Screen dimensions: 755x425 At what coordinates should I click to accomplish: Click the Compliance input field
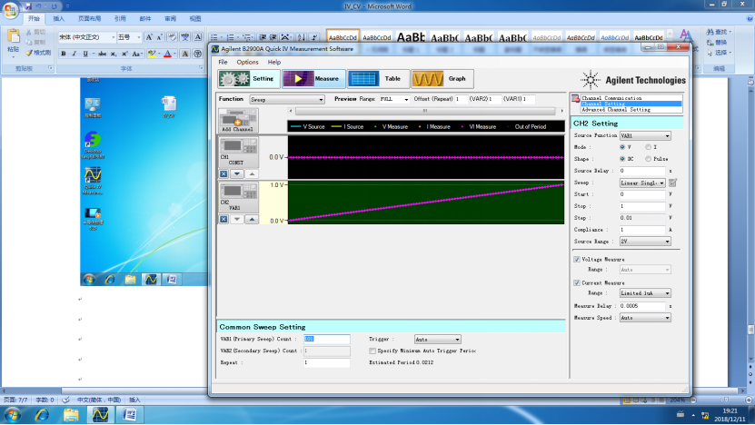click(642, 230)
